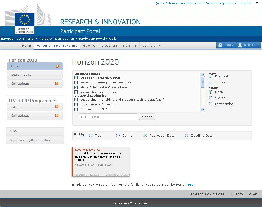The width and height of the screenshot is (262, 207).
Task: Open FP7 & CIP Programmes Calls item
Action: point(35,107)
